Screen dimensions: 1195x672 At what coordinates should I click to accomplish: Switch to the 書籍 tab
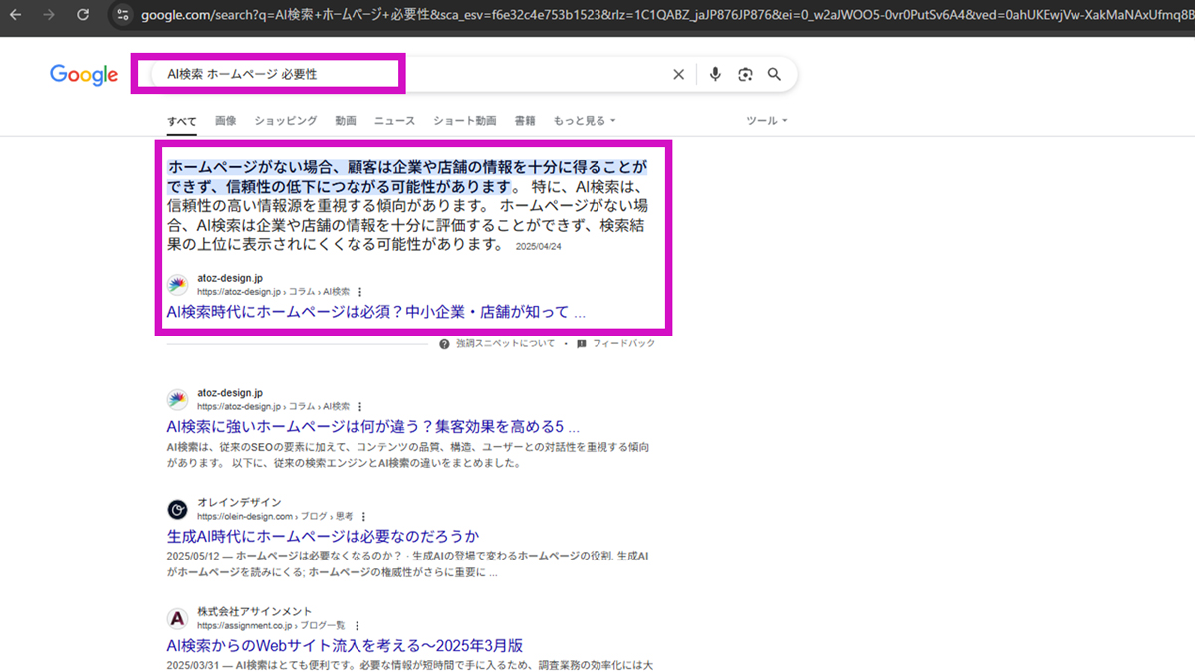point(525,121)
